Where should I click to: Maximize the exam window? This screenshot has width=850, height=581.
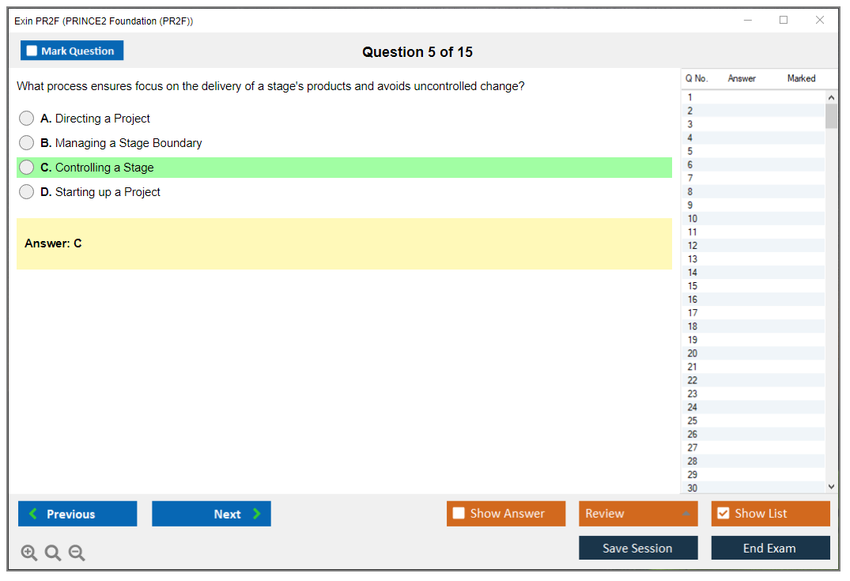coord(784,21)
